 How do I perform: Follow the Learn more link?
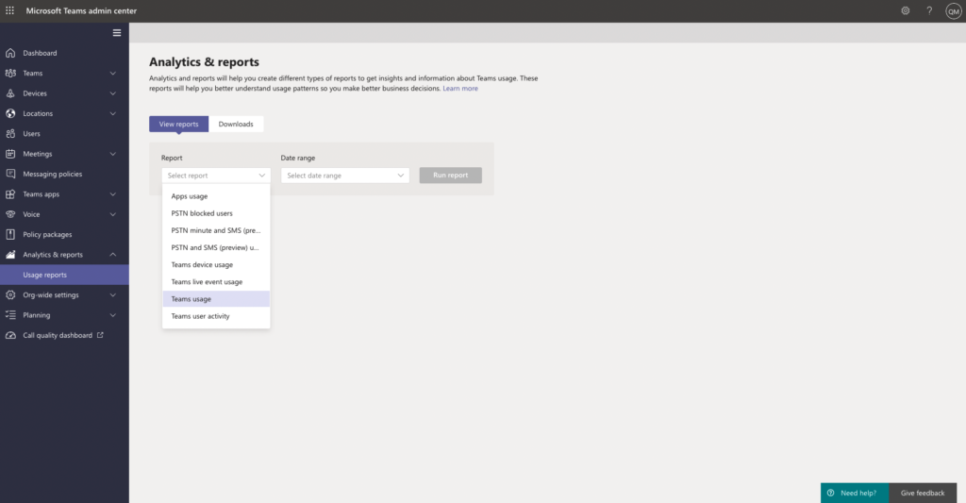coord(460,89)
